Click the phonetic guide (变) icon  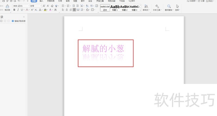point(56,6)
